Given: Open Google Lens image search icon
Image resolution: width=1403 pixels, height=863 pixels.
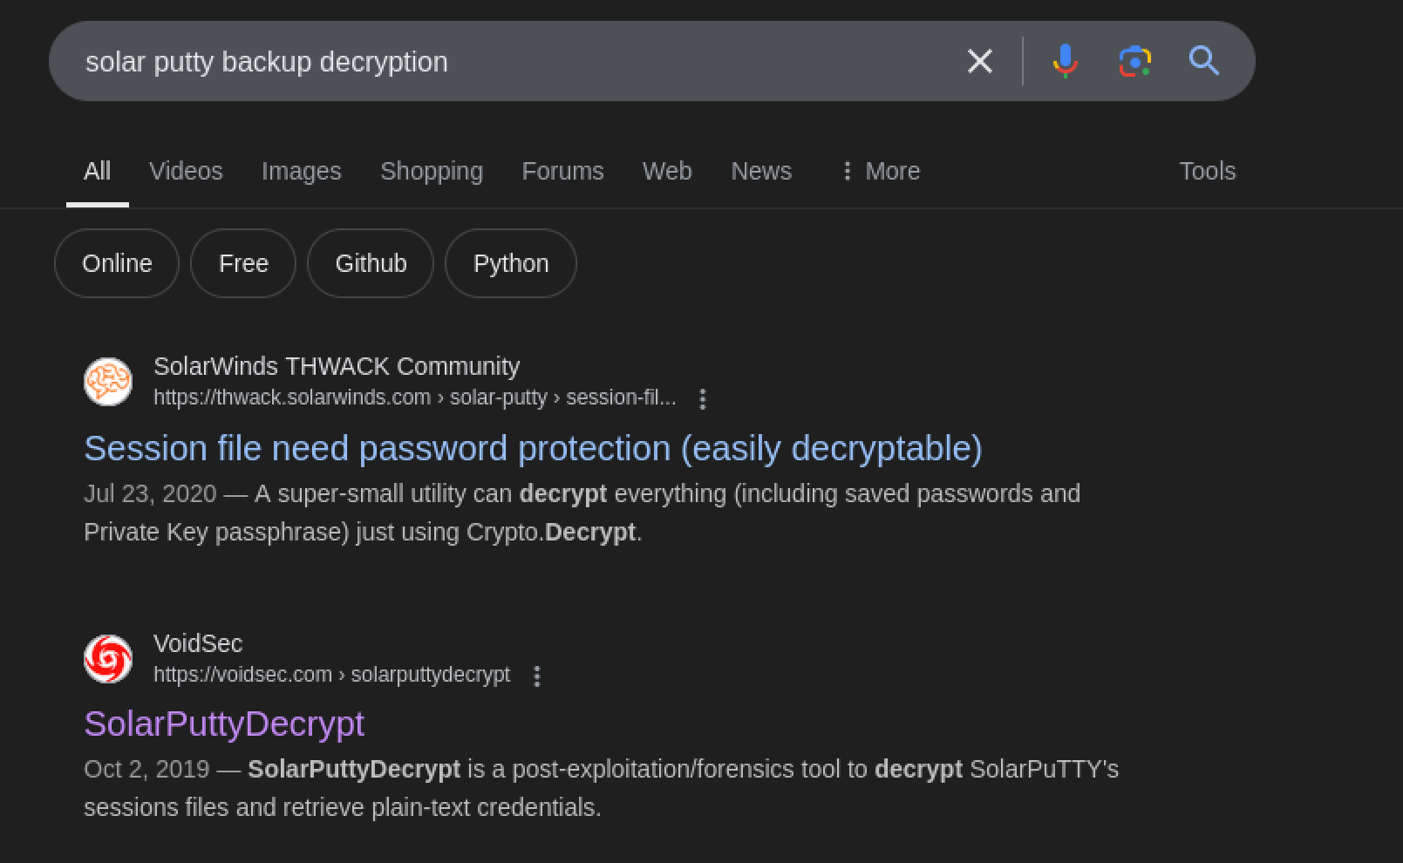Looking at the screenshot, I should coord(1134,61).
